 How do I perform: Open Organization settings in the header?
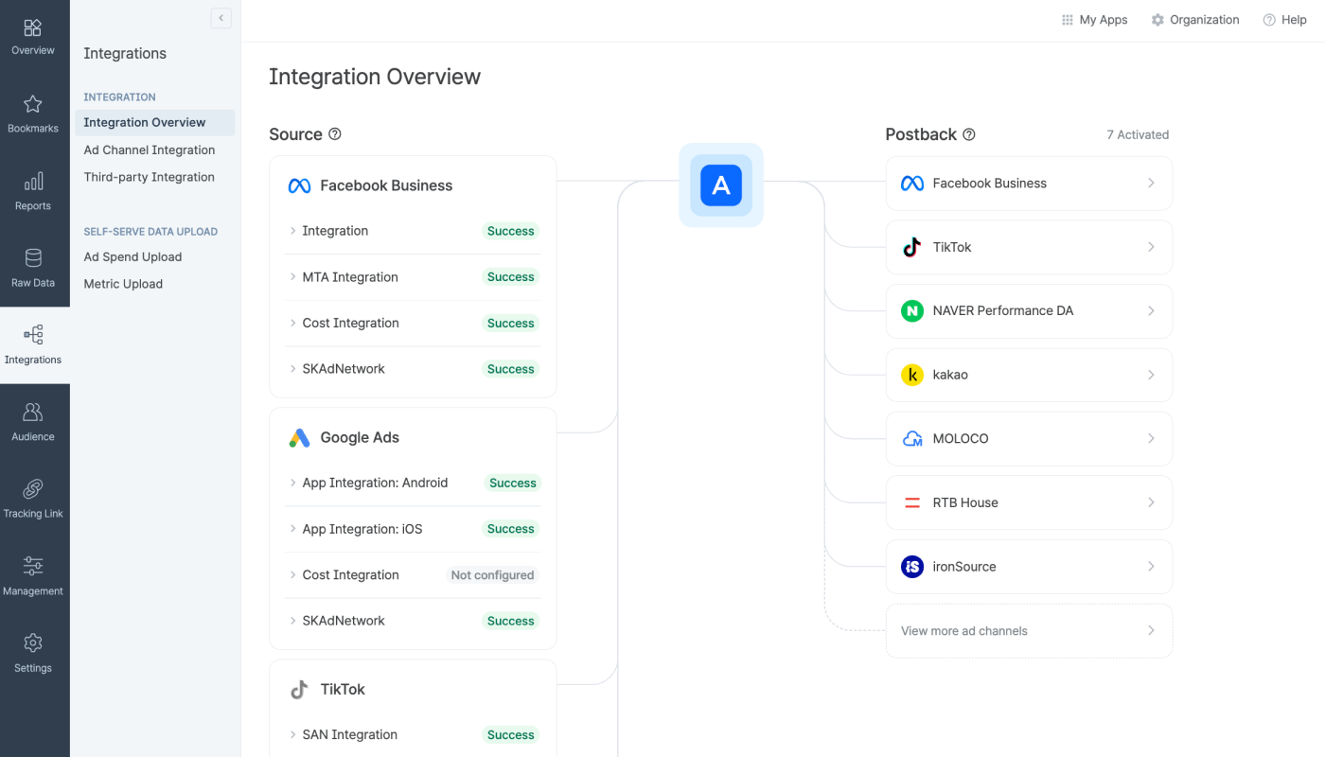tap(1194, 20)
